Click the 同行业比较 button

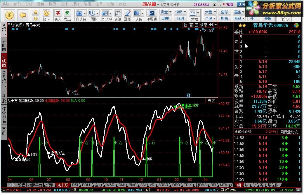click(289, 132)
